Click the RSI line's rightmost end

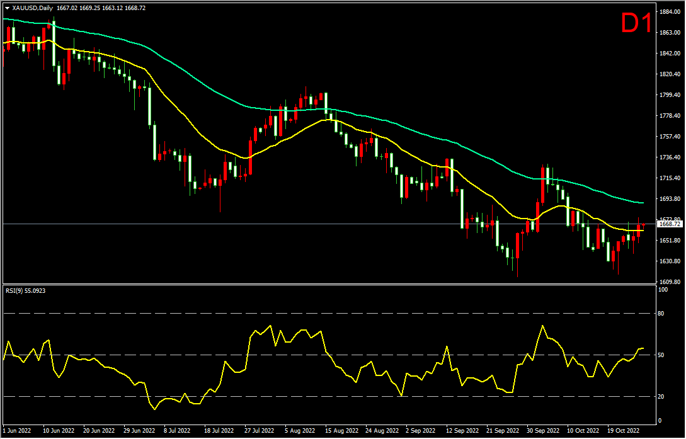643,348
